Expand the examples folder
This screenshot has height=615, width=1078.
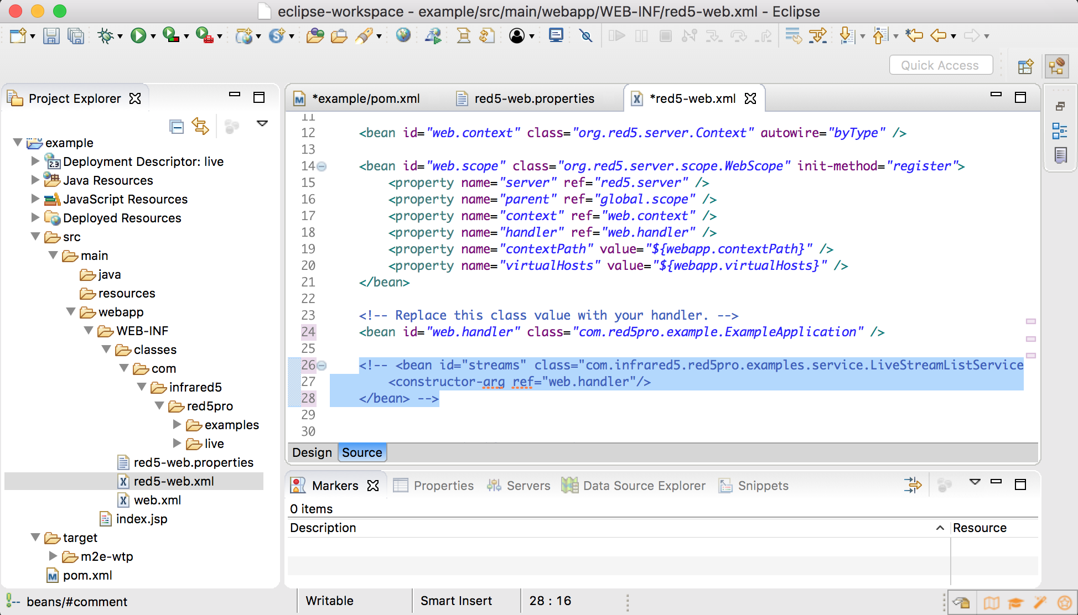point(177,424)
